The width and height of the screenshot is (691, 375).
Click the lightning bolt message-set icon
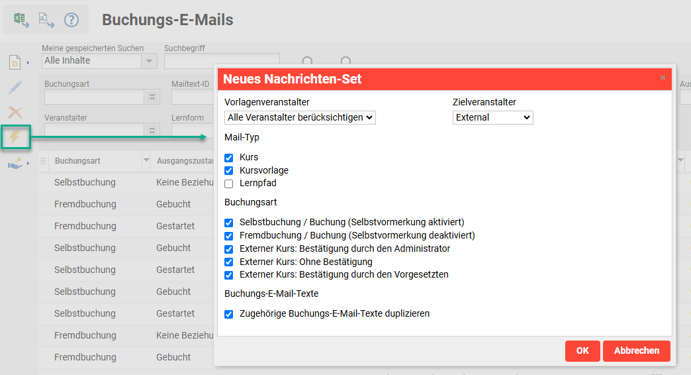15,137
